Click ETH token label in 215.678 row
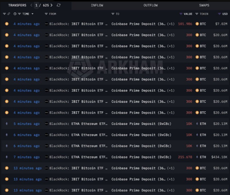230x195 pixels. [x=203, y=157]
